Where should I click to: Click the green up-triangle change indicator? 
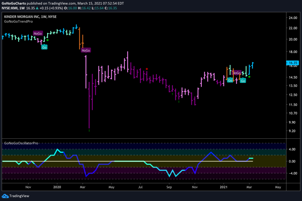[x=37, y=8]
